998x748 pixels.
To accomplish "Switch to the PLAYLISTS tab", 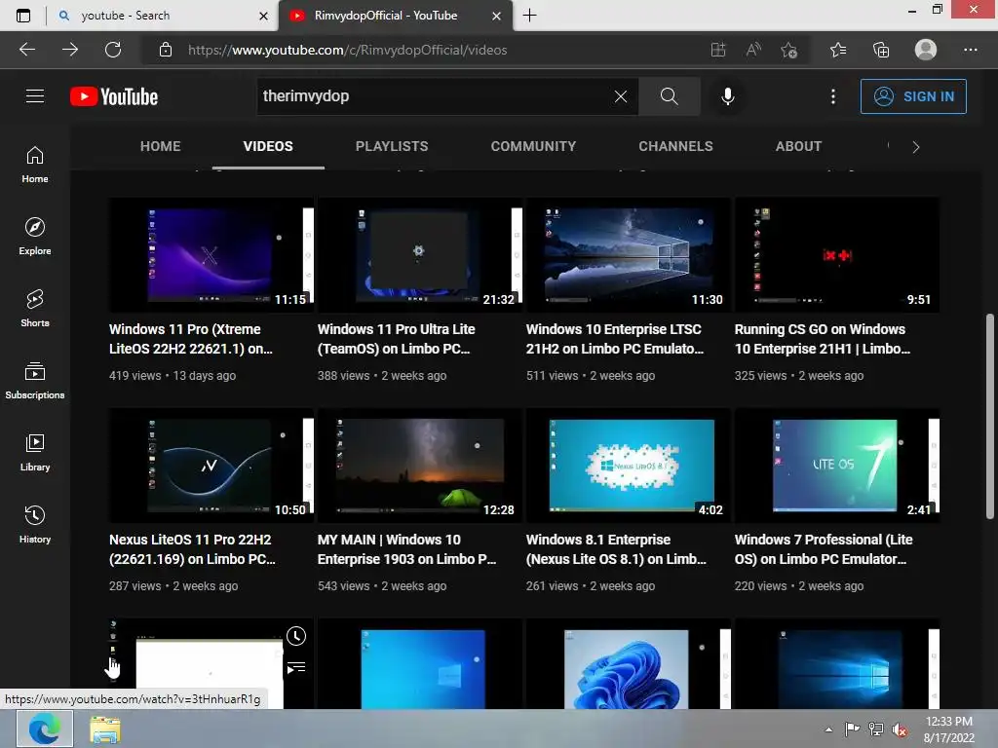I will [392, 146].
